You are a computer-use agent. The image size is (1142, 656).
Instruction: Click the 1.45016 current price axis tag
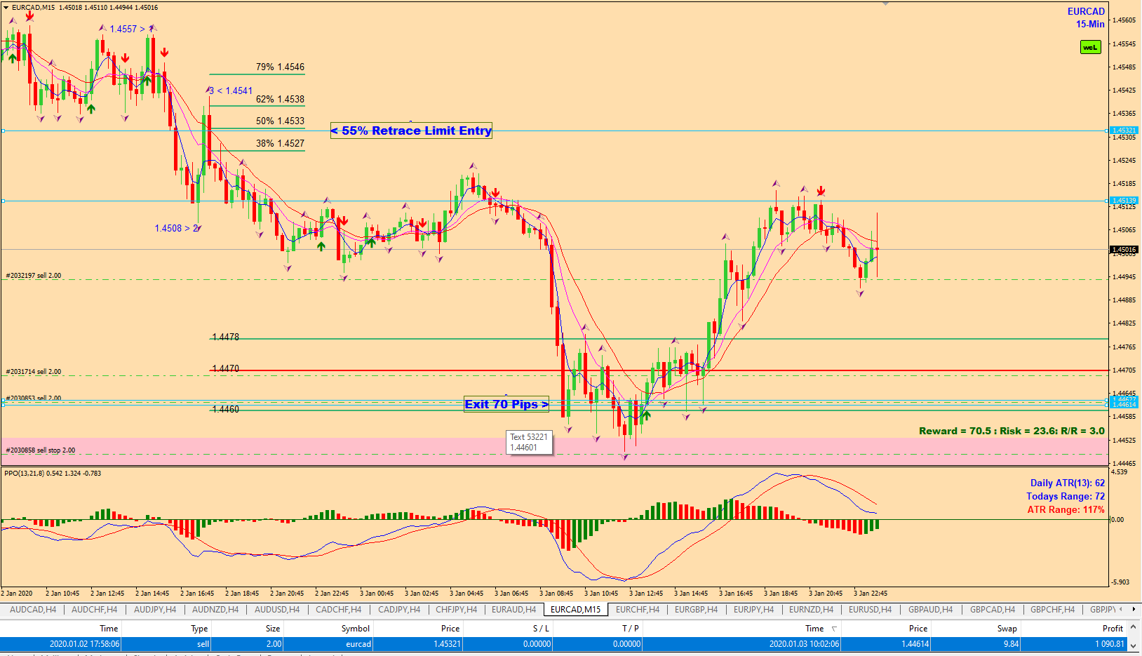(x=1124, y=250)
